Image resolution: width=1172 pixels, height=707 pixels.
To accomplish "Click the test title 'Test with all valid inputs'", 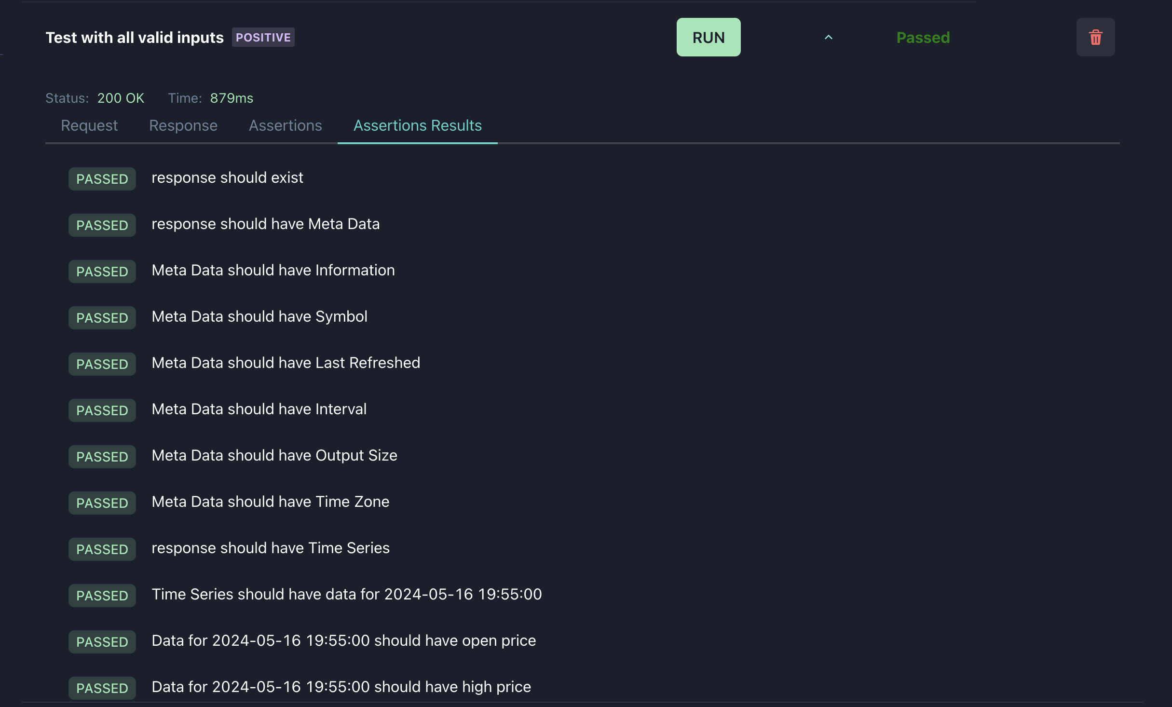I will pos(135,37).
